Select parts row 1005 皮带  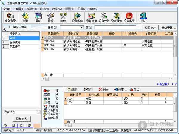click(x=118, y=99)
